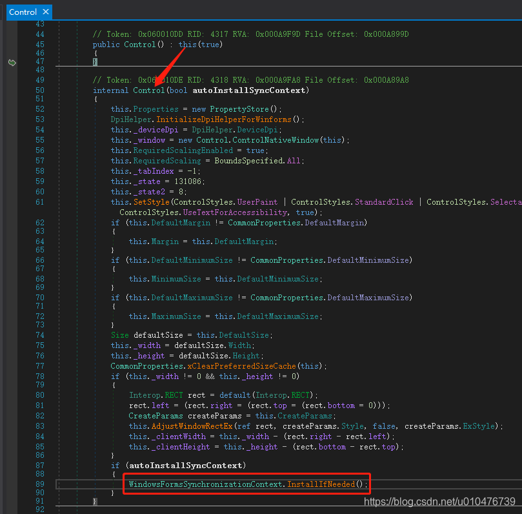Click StandardClick enum member

click(x=384, y=202)
